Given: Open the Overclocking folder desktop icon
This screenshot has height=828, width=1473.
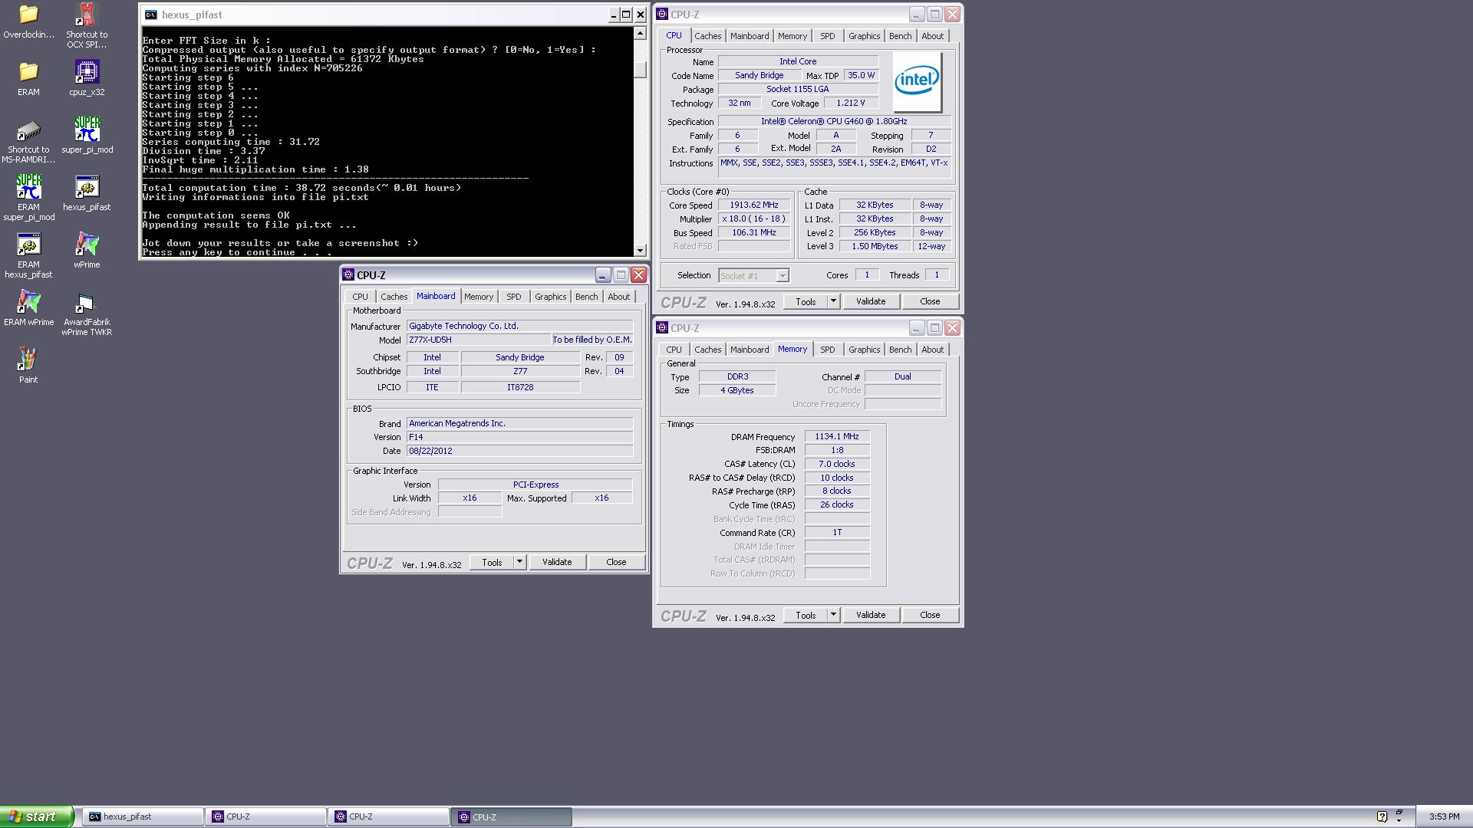Looking at the screenshot, I should [x=28, y=21].
